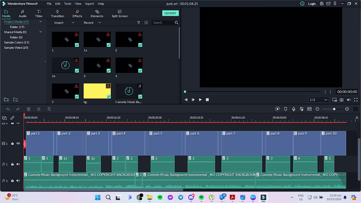Switch media view with grid icon
Screen dimensions: 361x203
click(x=146, y=23)
